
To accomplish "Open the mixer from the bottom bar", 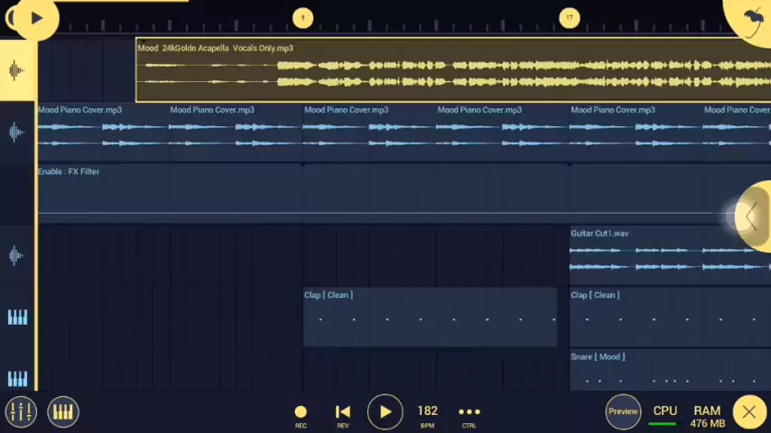I will [20, 412].
